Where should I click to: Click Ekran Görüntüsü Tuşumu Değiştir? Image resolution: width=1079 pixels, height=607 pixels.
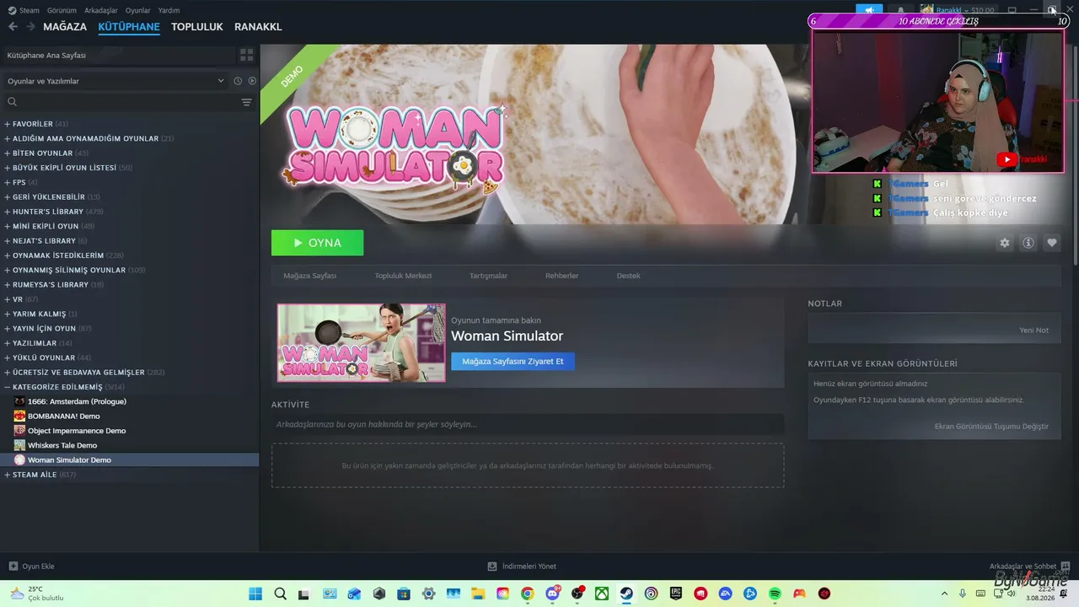(991, 427)
